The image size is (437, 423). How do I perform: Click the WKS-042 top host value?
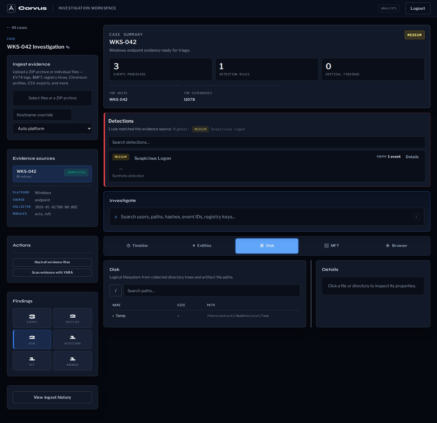pos(118,100)
